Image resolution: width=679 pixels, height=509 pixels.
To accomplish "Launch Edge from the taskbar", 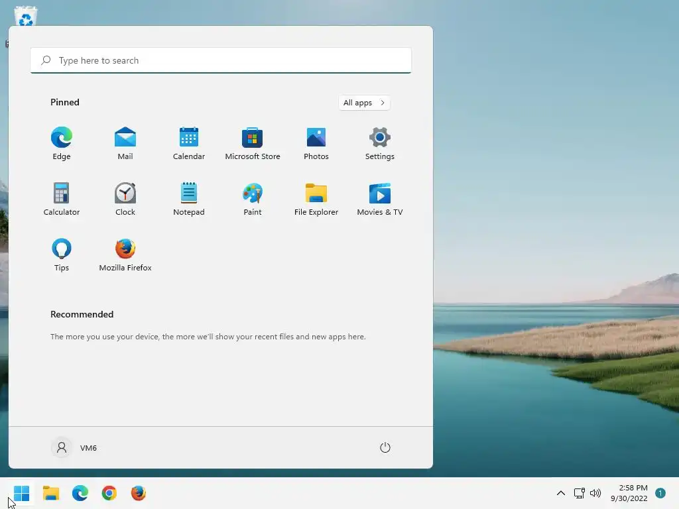I will coord(80,493).
